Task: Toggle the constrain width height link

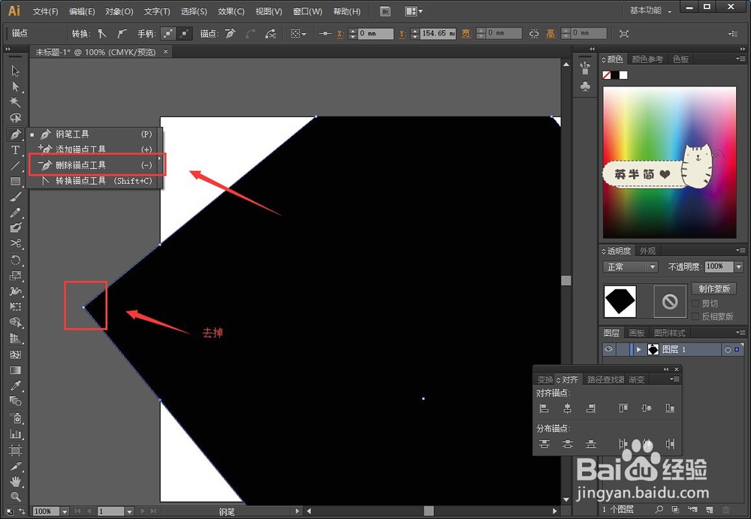Action: click(x=534, y=34)
